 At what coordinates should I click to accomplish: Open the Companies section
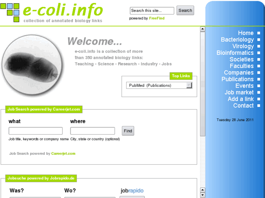[x=239, y=73]
